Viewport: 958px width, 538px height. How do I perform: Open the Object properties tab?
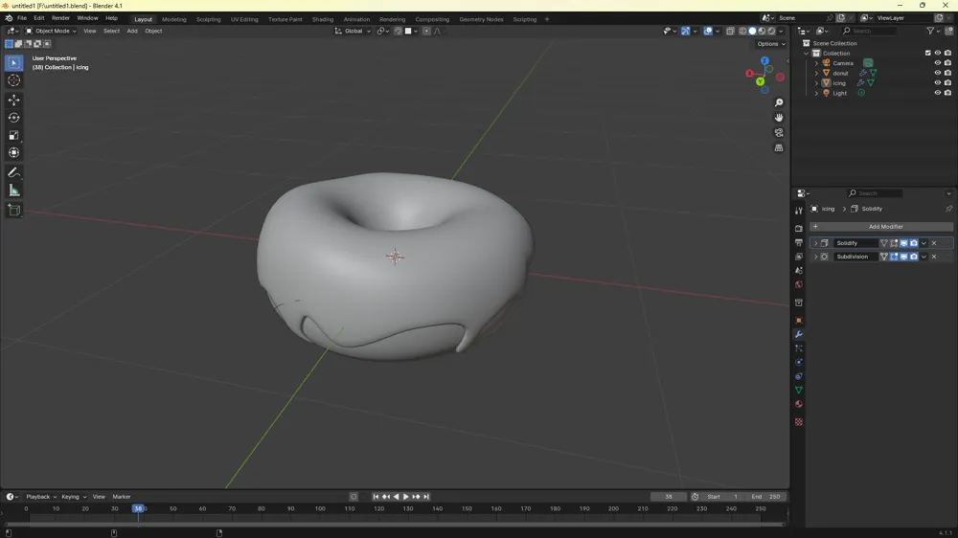coord(799,321)
